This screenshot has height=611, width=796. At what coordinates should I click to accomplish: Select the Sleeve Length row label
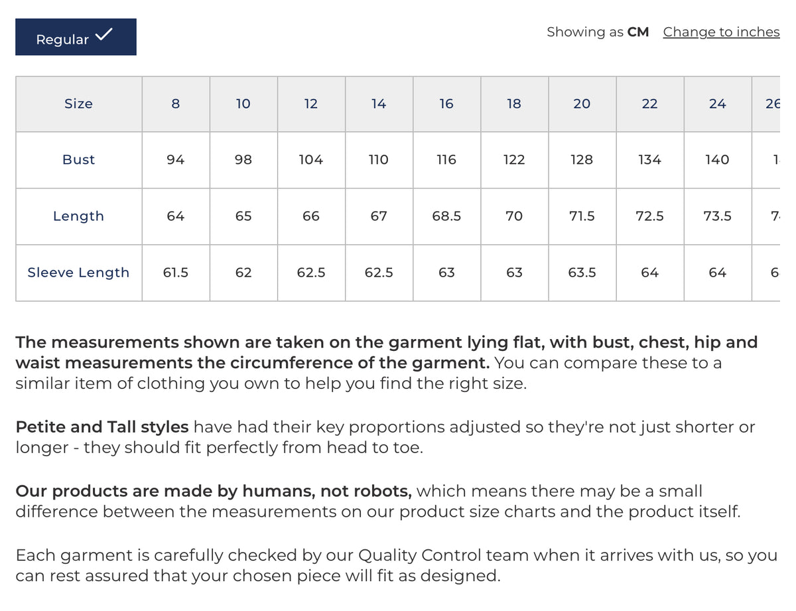coord(79,273)
